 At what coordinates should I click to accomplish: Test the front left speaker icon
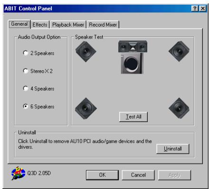pyautogui.click(x=86, y=52)
